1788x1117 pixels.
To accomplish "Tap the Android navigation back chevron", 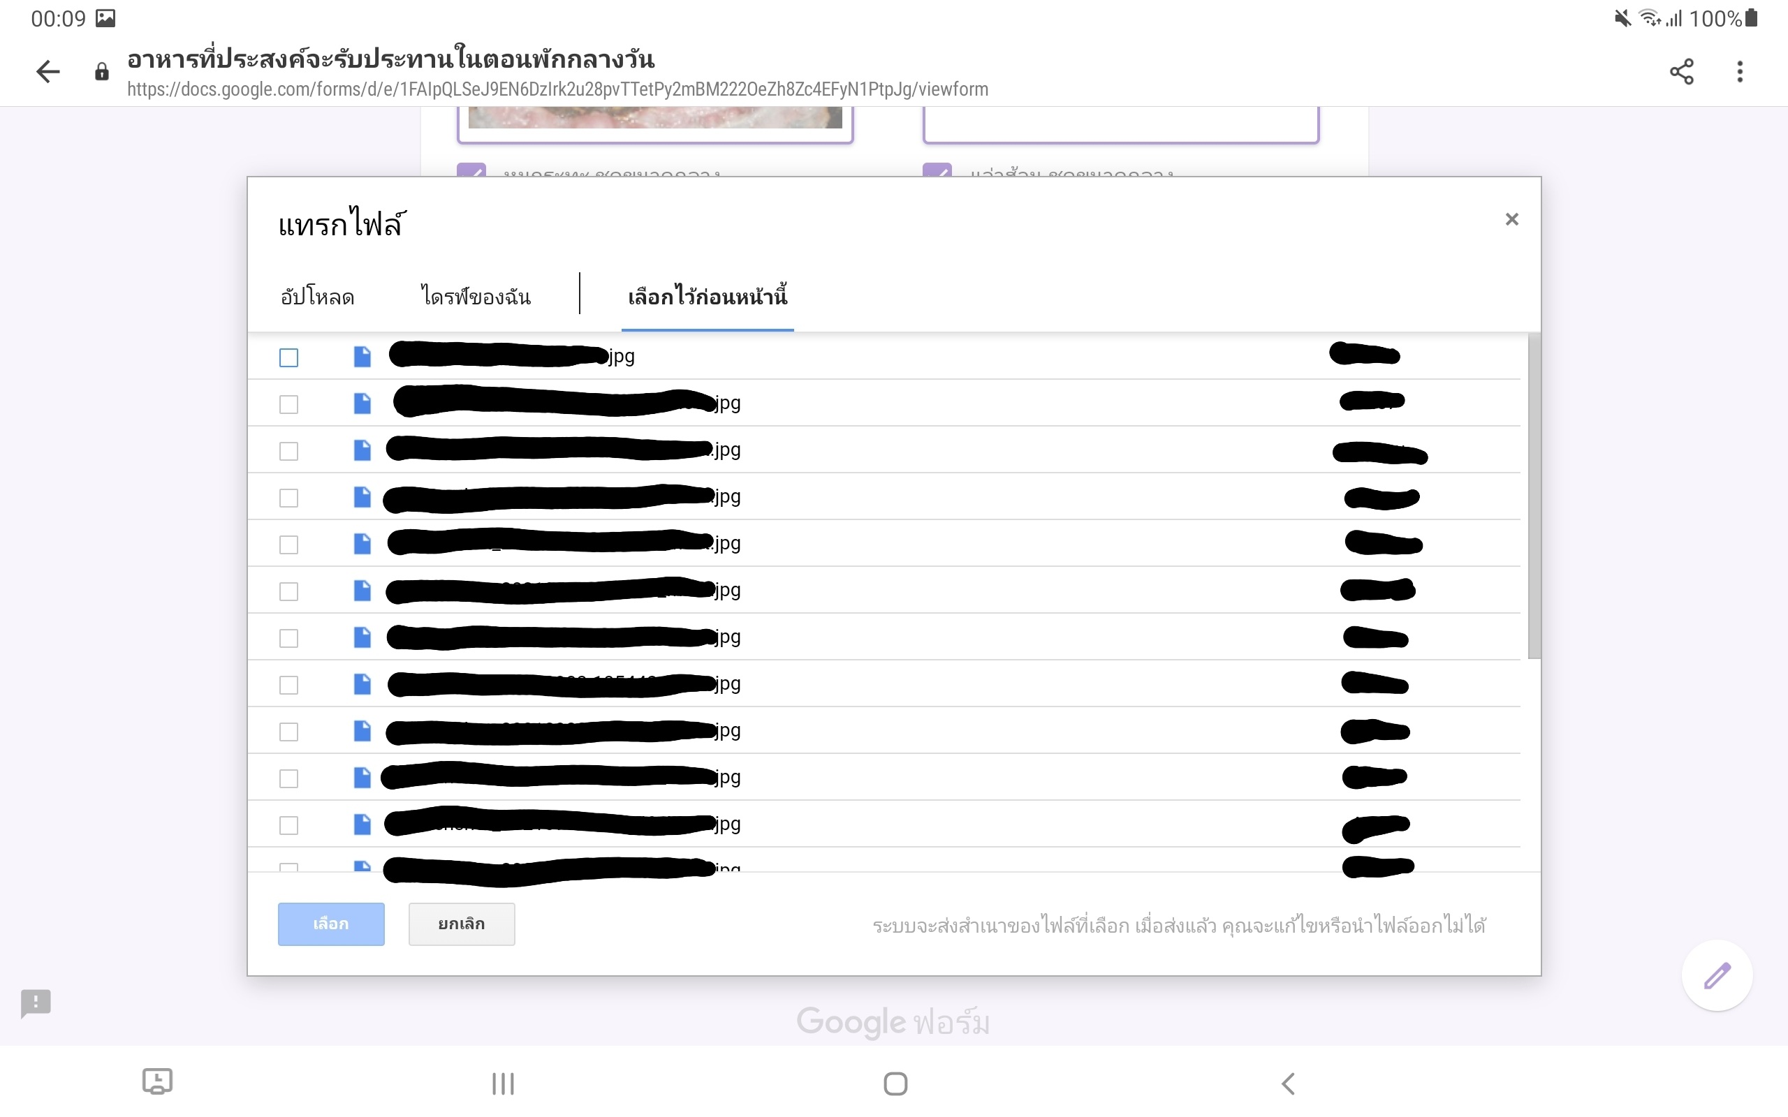I will pos(1288,1083).
